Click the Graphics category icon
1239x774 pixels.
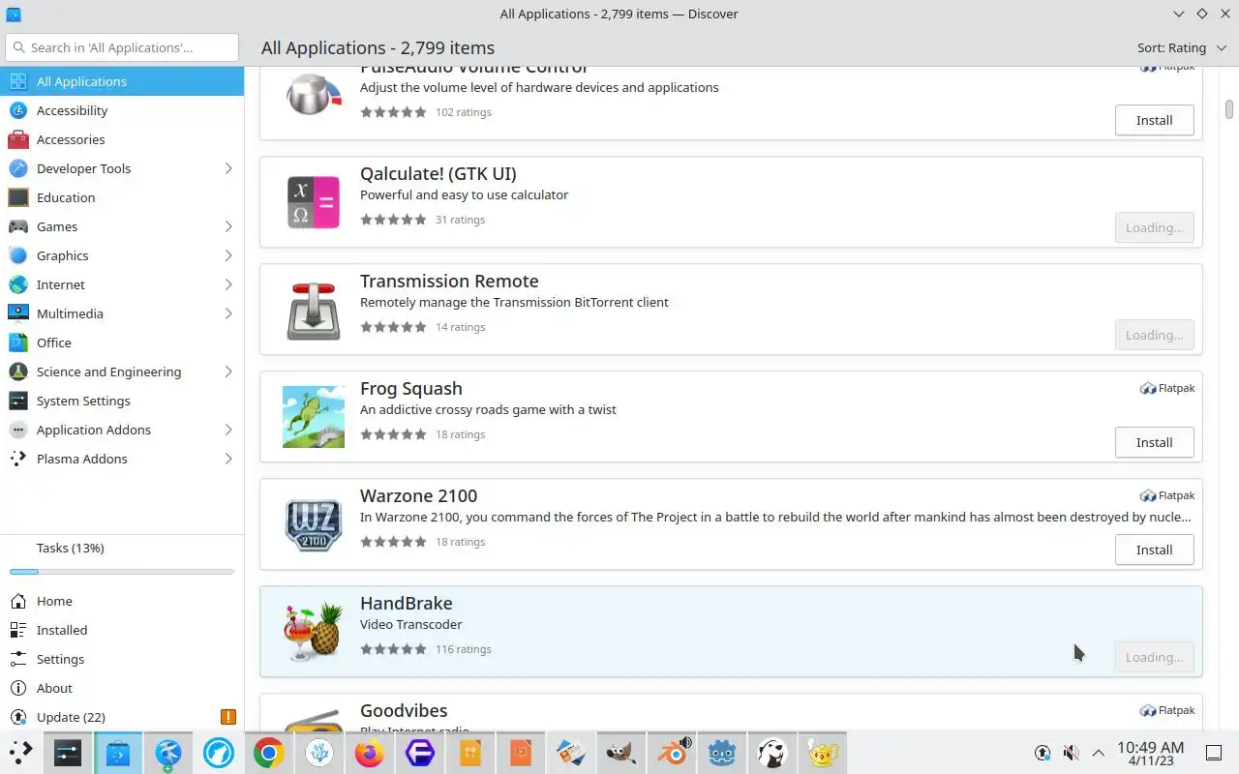click(x=18, y=255)
